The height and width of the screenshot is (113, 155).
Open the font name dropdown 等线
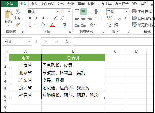58,12
